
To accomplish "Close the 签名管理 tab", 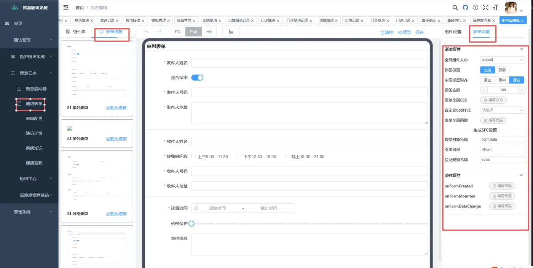I will [194, 21].
